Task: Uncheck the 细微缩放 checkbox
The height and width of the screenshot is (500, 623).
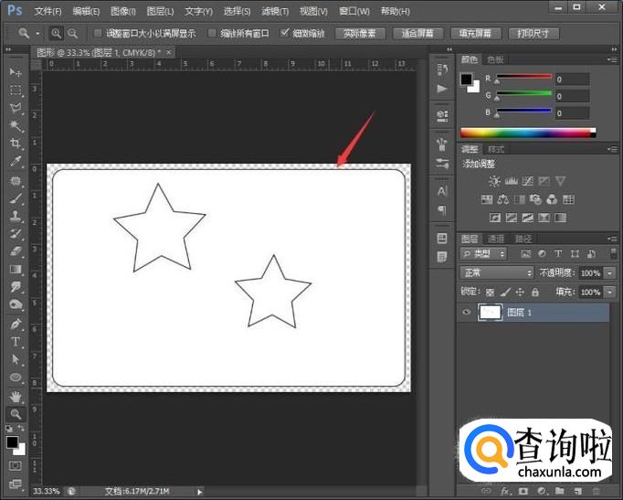Action: [x=285, y=33]
